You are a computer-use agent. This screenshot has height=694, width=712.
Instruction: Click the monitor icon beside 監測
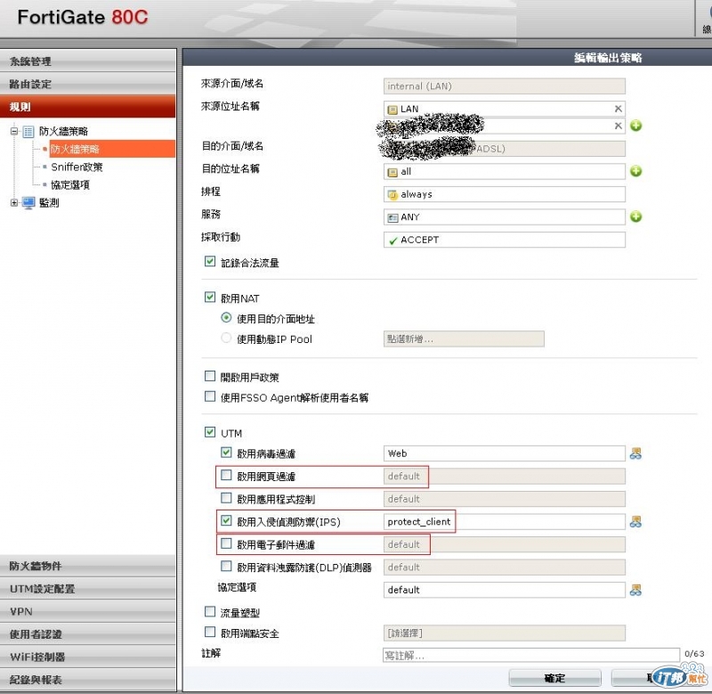(28, 203)
